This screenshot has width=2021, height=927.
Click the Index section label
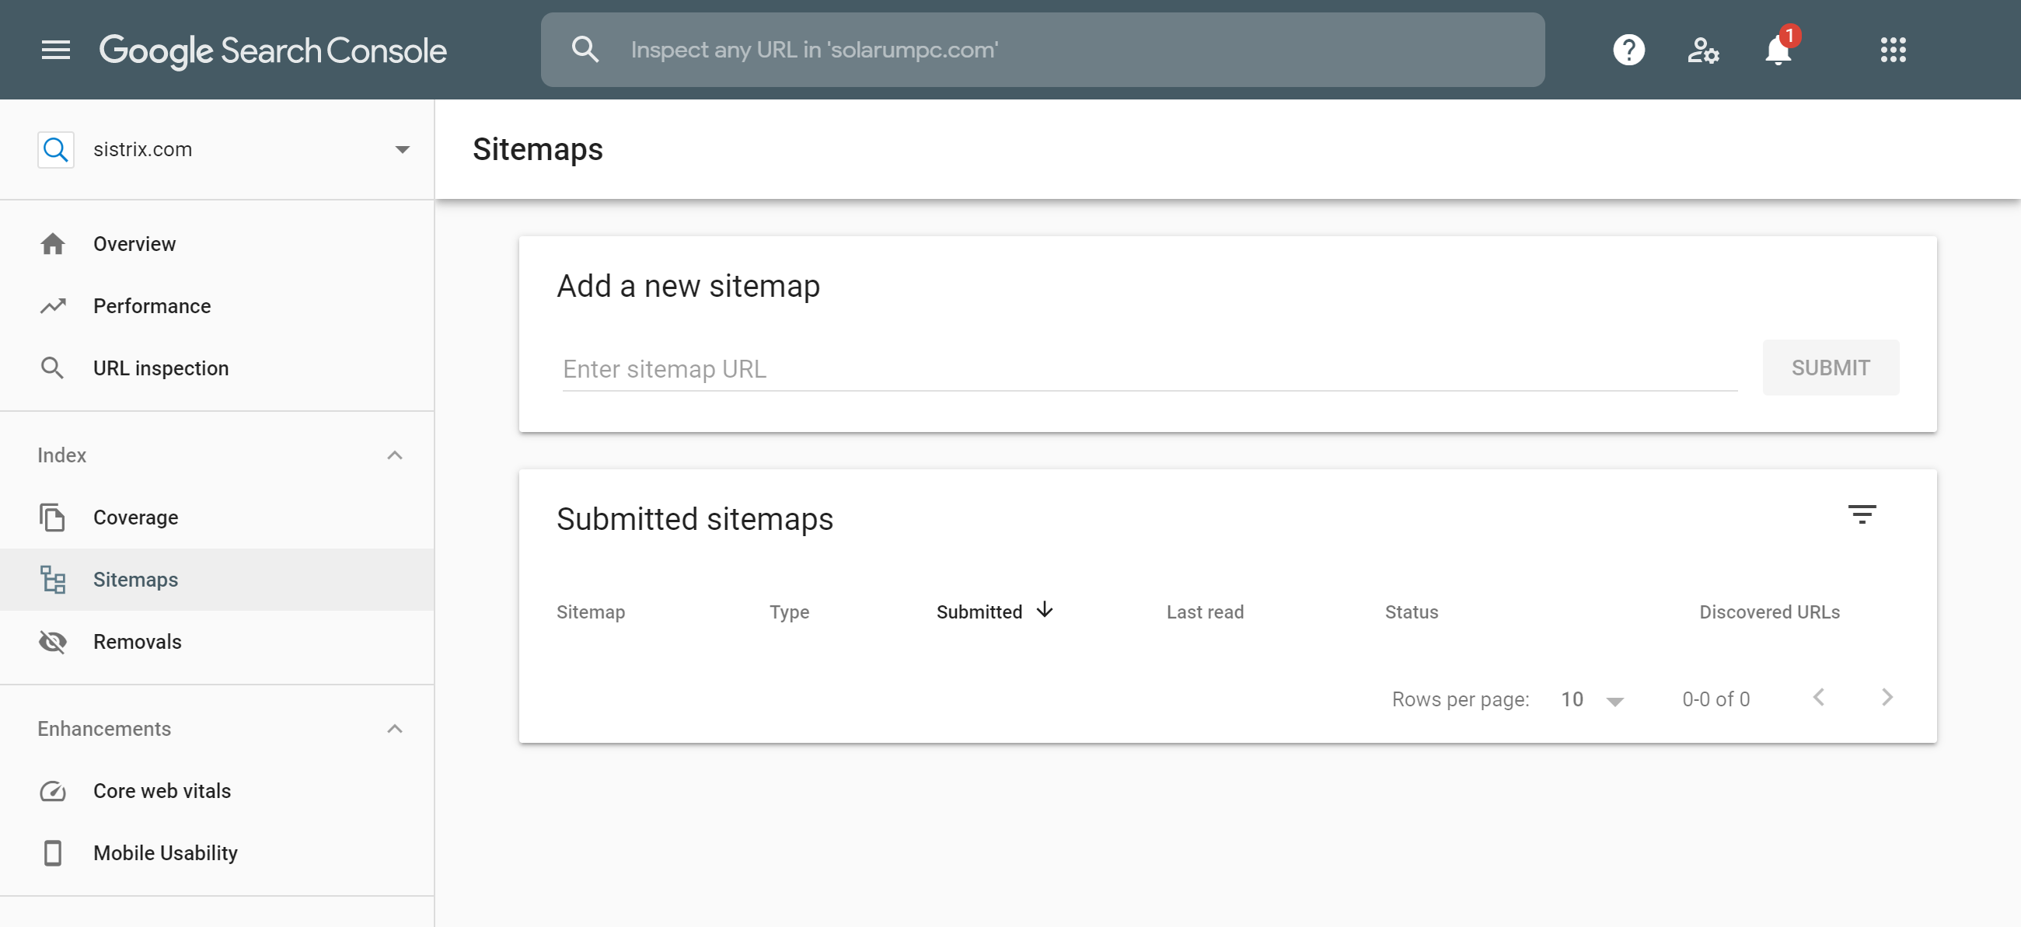pos(62,455)
